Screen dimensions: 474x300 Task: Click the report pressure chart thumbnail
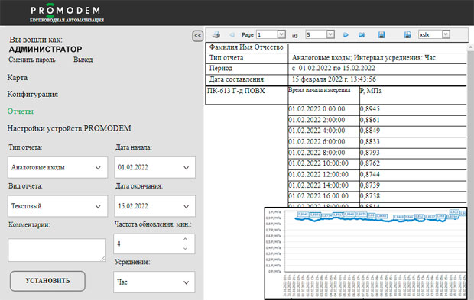[365, 253]
